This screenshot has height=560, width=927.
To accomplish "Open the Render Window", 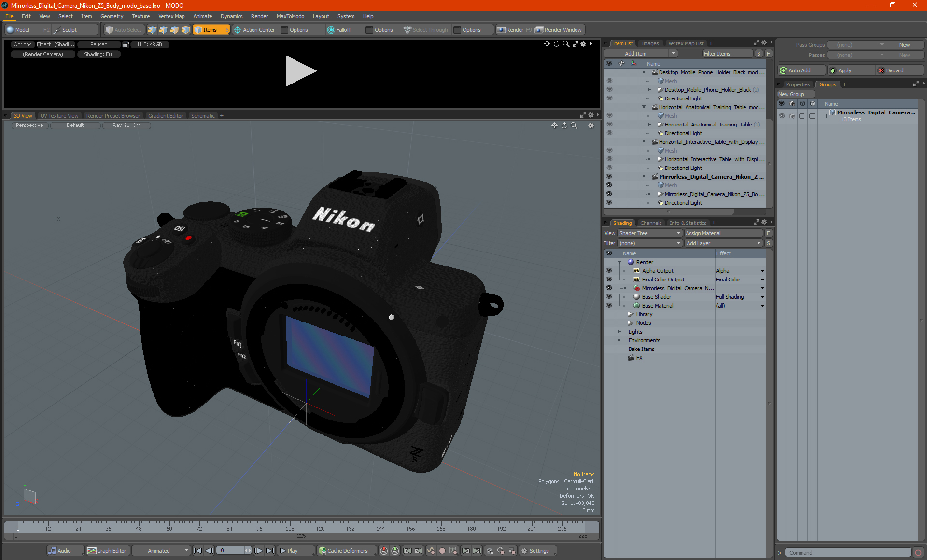I will pyautogui.click(x=559, y=30).
